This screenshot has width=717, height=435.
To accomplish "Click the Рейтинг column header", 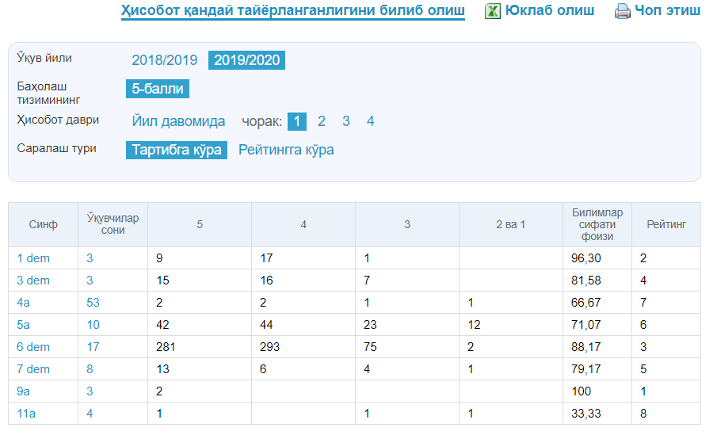I will point(666,224).
